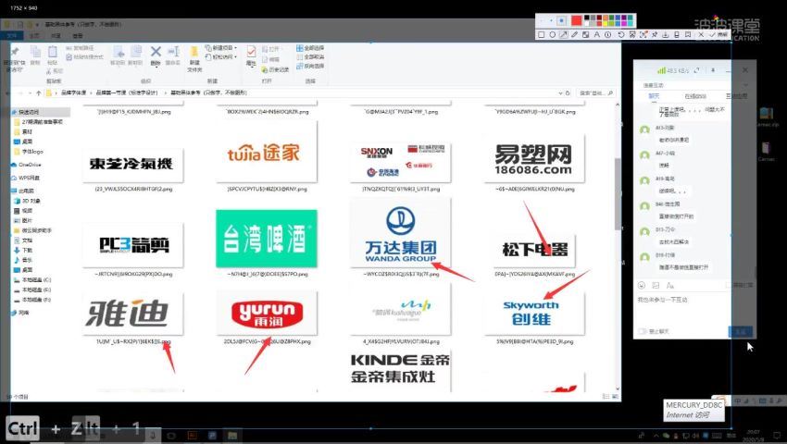Save the screenshot with the download icon
This screenshot has width=787, height=444.
click(665, 34)
